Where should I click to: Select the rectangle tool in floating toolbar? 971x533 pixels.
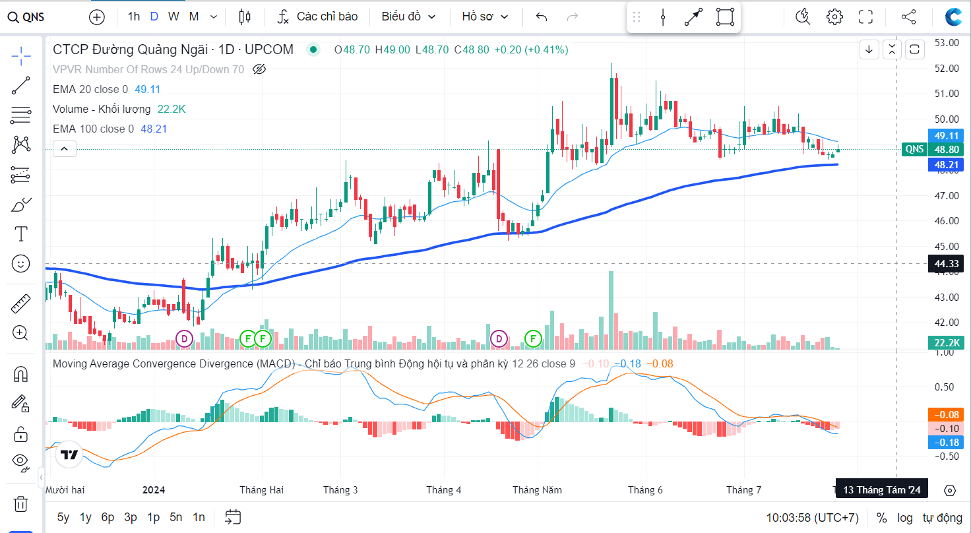click(725, 17)
